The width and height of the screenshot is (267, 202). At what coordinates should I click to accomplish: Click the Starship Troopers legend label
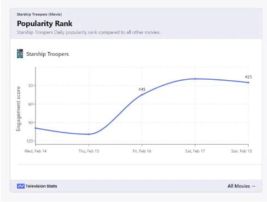tap(48, 54)
